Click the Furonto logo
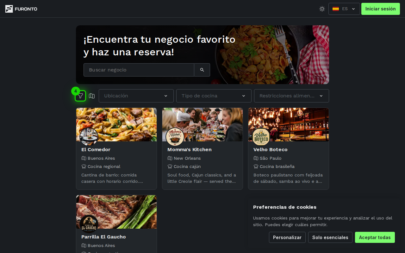 coord(21,9)
